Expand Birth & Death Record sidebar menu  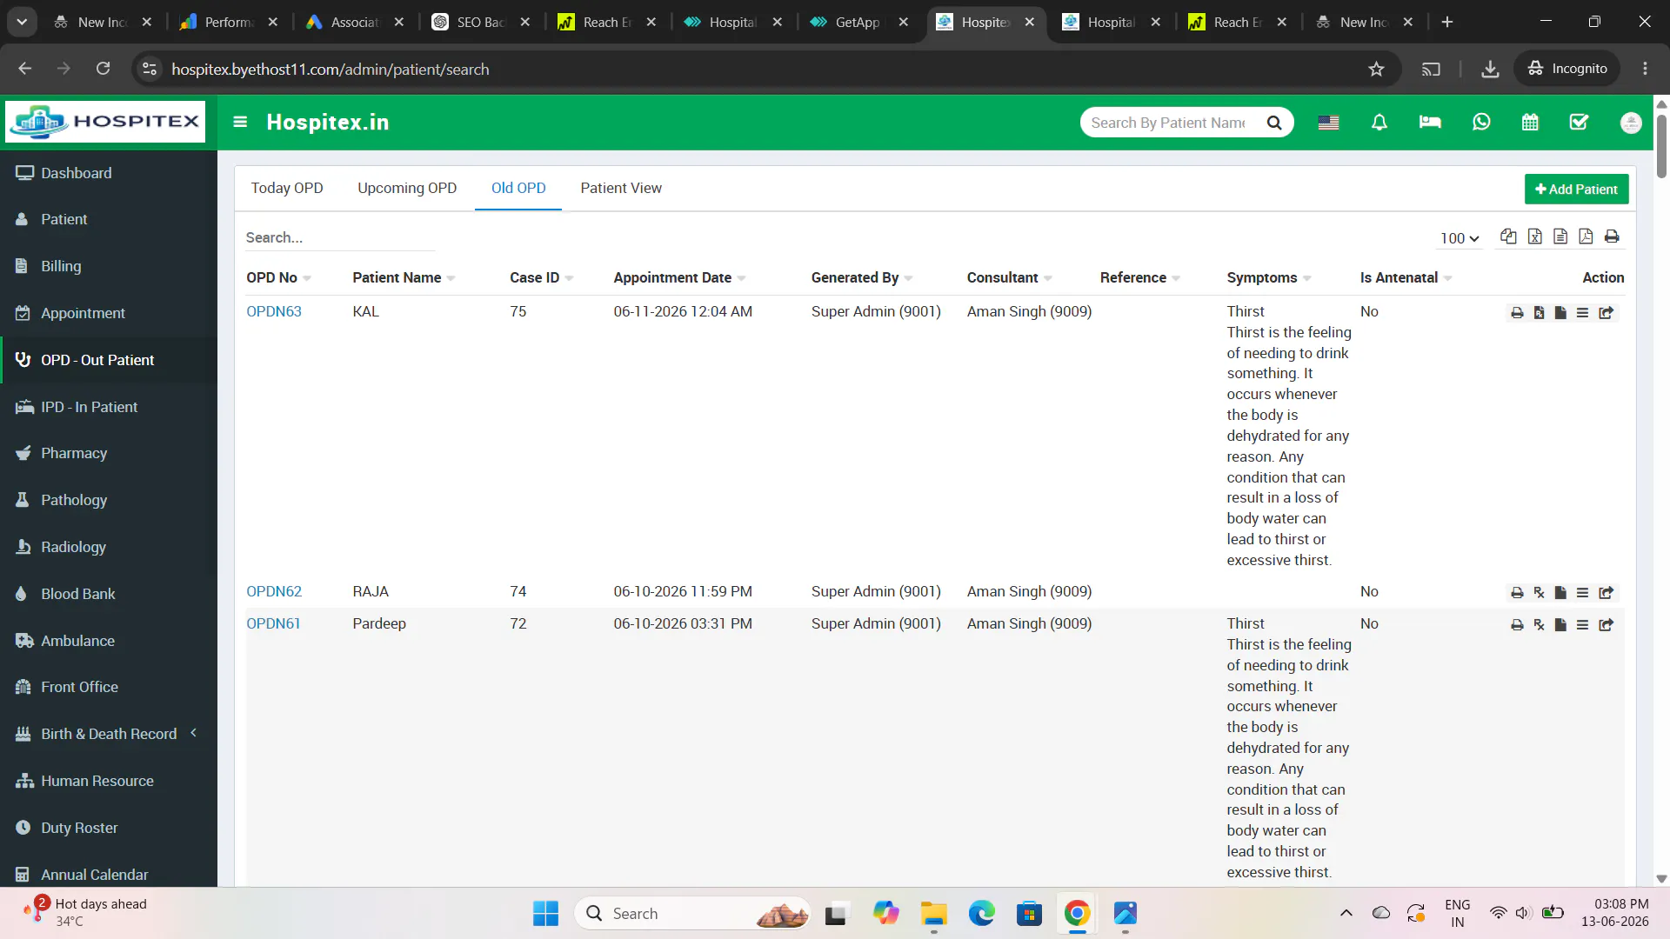click(x=109, y=734)
